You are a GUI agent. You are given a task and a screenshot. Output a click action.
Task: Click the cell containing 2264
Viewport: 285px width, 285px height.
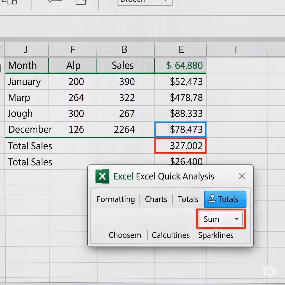point(126,129)
